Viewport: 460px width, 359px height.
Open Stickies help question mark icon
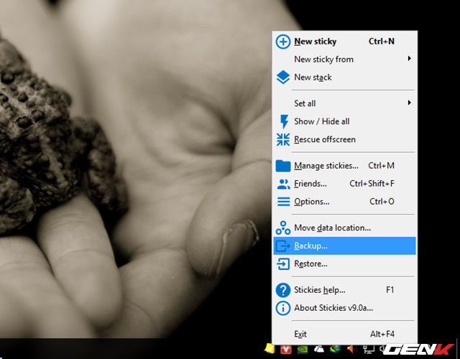[x=282, y=290]
